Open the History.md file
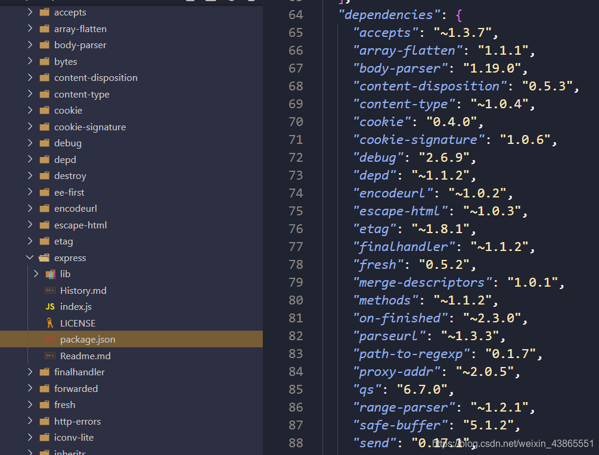The image size is (599, 455). (83, 290)
